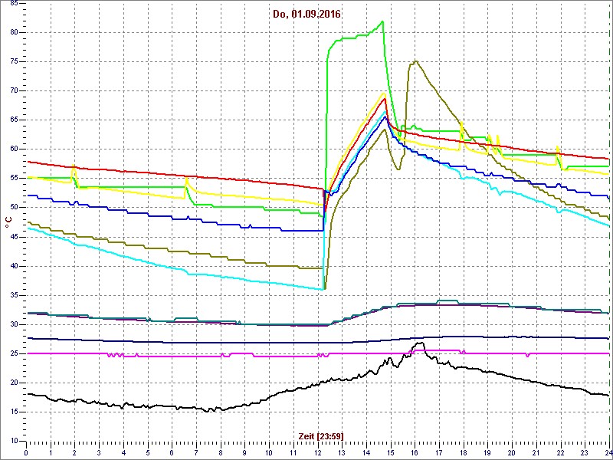The image size is (613, 460).
Task: Click hour 12 on the time axis
Action: (318, 453)
